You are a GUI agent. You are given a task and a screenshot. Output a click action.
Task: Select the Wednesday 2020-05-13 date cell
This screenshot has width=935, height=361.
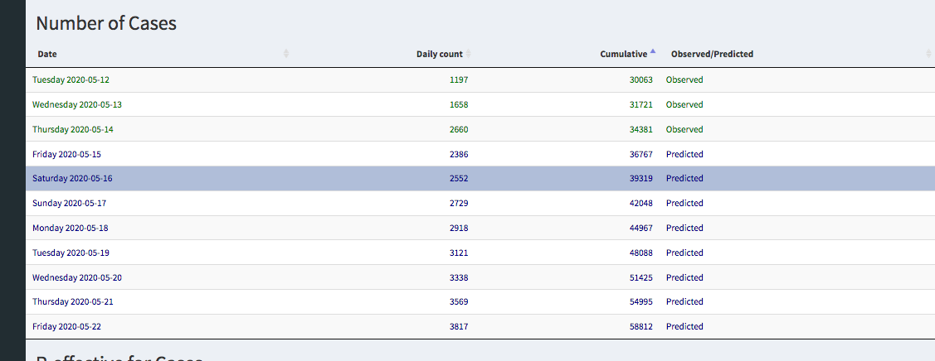77,105
